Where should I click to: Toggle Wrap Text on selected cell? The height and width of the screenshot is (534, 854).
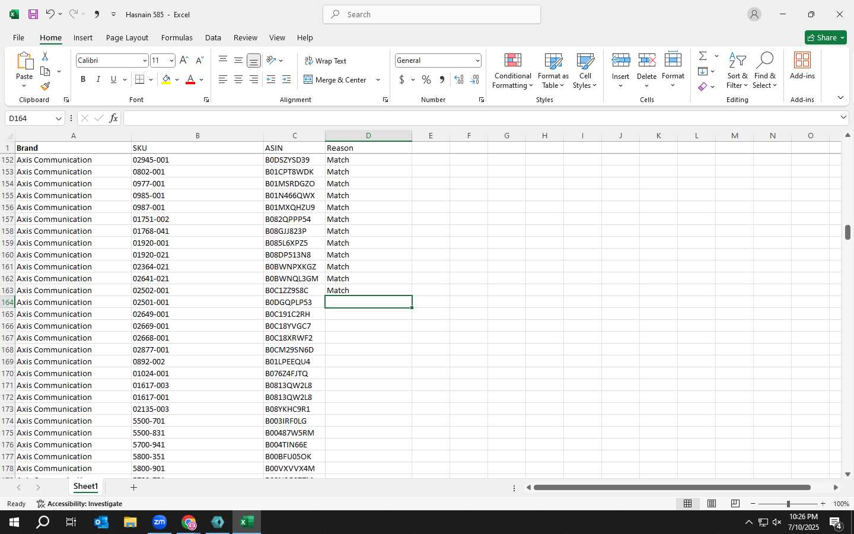pos(326,61)
